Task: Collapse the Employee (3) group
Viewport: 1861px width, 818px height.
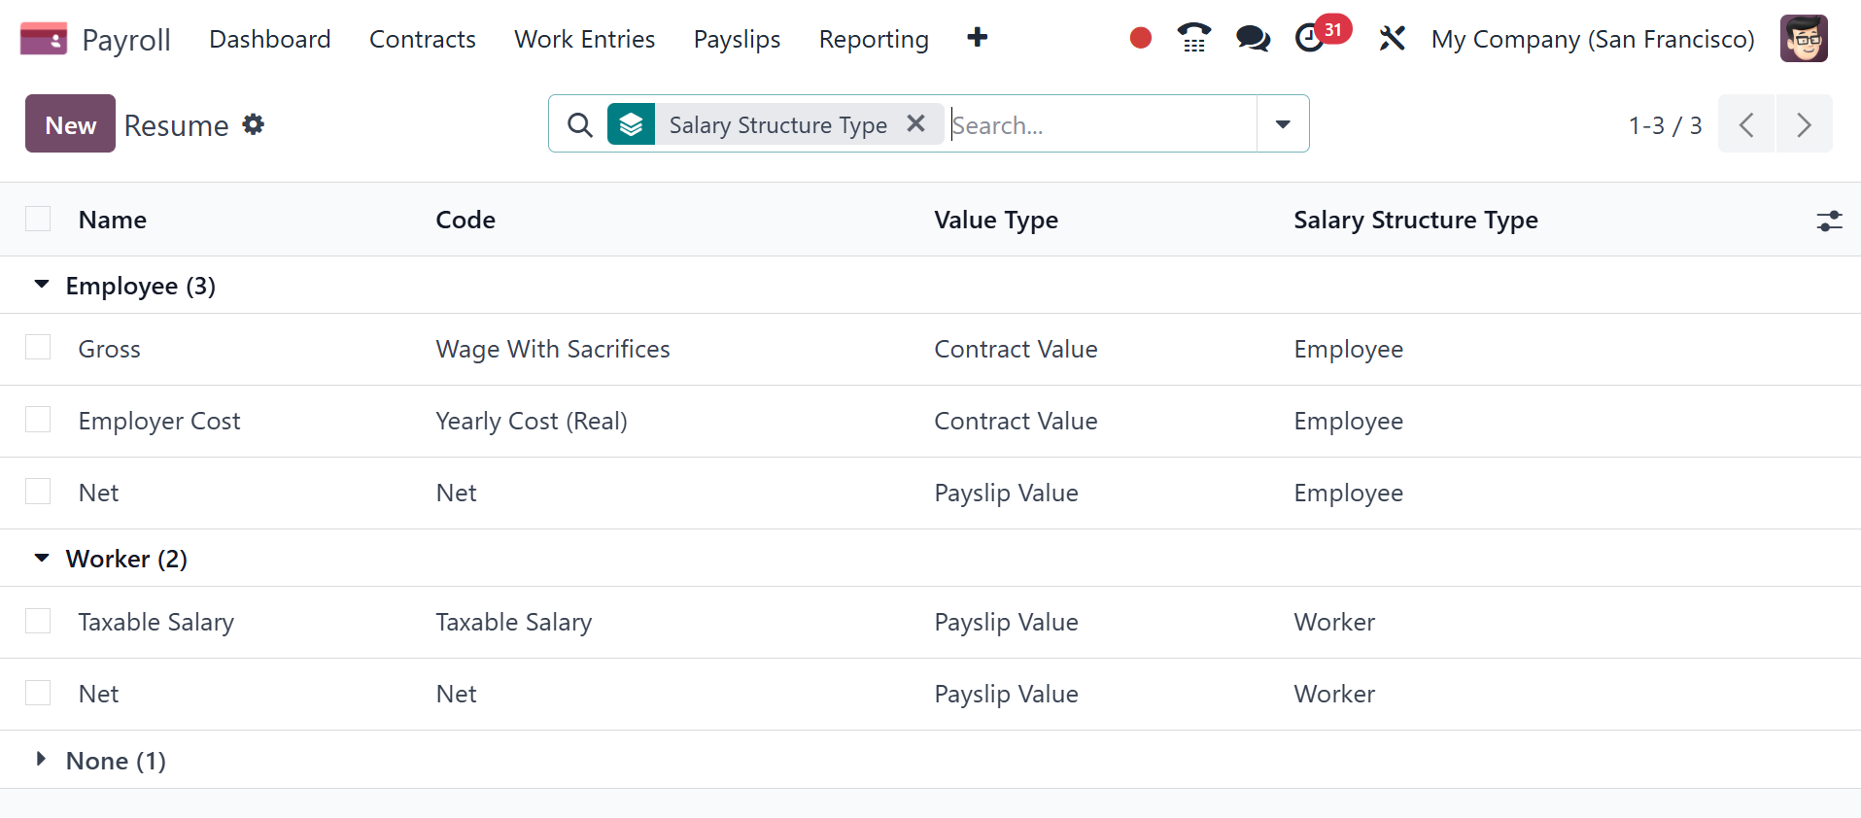Action: (x=42, y=285)
